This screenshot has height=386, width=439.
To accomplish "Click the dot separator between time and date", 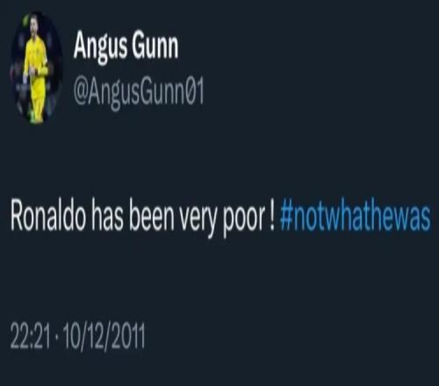I will (56, 336).
